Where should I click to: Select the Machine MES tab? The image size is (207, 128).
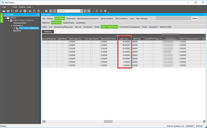click(x=166, y=27)
